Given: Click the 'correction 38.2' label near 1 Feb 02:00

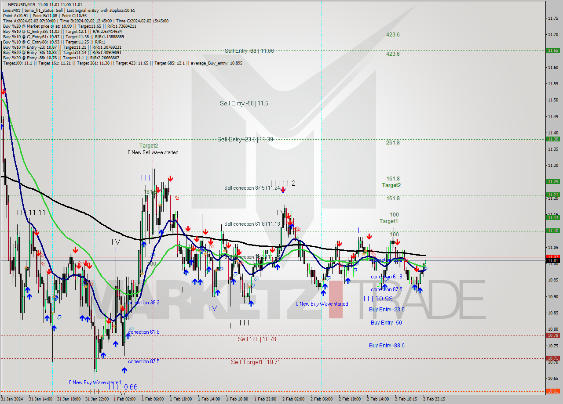Looking at the screenshot, I should coord(144,303).
